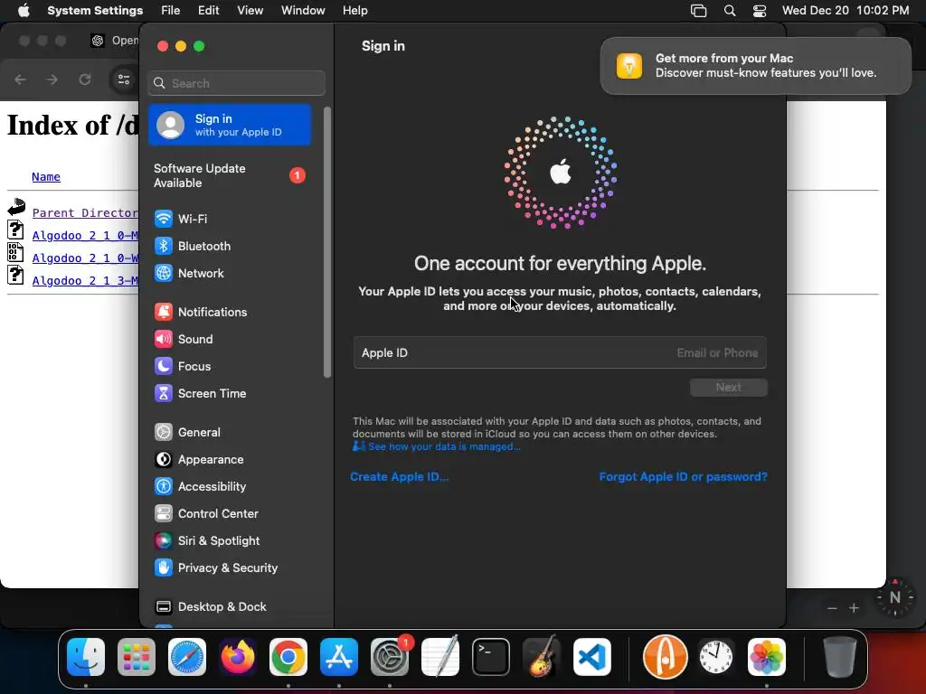Click the date and time in menu bar
This screenshot has height=694, width=926.
click(846, 11)
